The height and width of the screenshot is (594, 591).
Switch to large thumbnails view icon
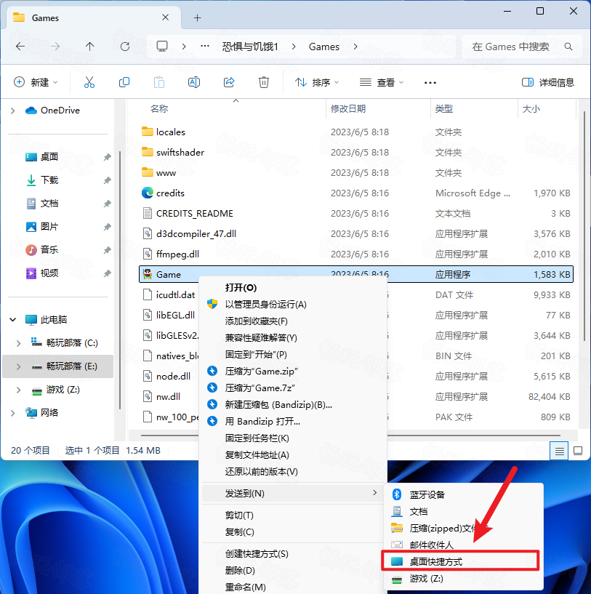click(x=578, y=451)
